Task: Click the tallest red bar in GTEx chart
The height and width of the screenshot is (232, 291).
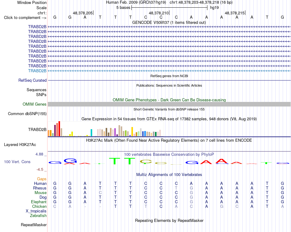Action: 59,129
